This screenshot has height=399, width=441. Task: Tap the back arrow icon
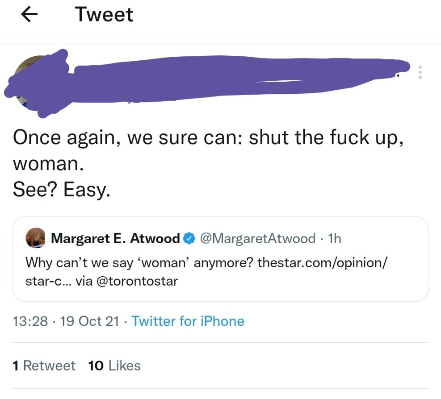click(x=29, y=14)
